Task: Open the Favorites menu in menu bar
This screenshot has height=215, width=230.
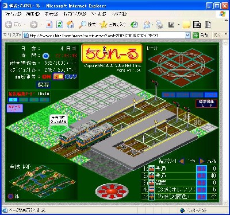Action: (x=75, y=14)
